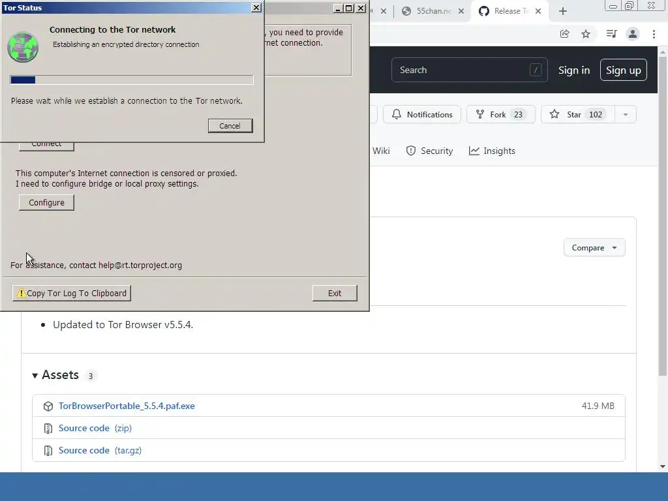Click the GitHub Sign up button
This screenshot has height=501, width=668.
coord(623,70)
